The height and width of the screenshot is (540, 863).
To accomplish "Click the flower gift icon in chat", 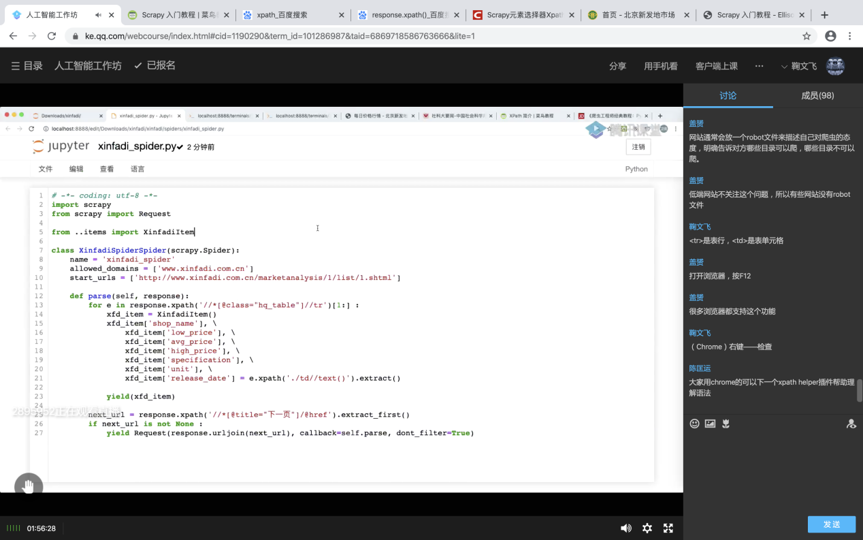I will pos(726,424).
